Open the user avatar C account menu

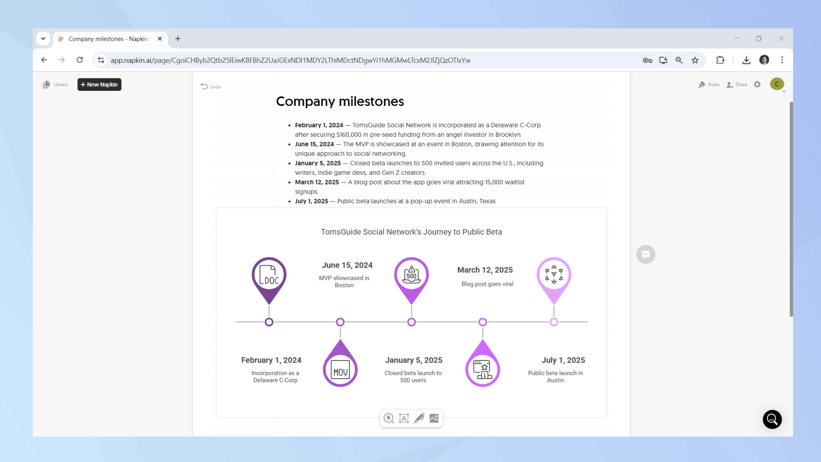(x=777, y=84)
